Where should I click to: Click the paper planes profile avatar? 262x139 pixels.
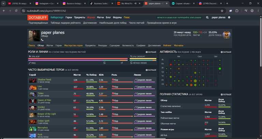(x=34, y=36)
